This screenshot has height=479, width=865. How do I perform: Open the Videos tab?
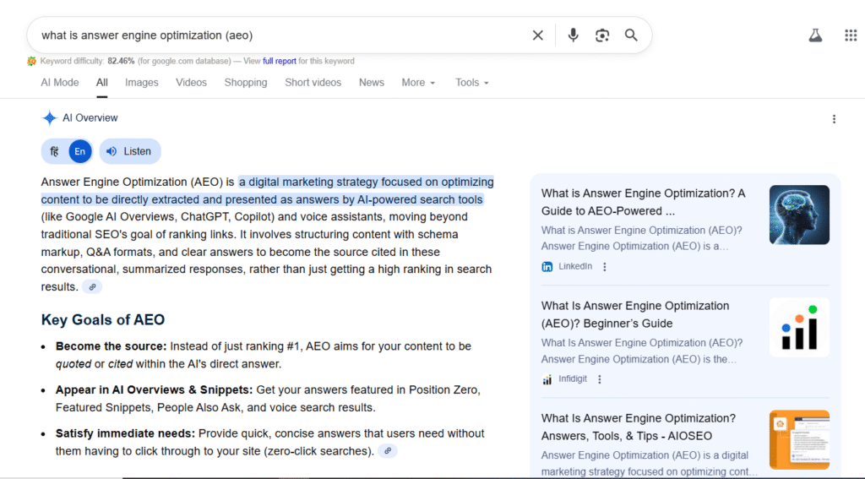(x=191, y=83)
